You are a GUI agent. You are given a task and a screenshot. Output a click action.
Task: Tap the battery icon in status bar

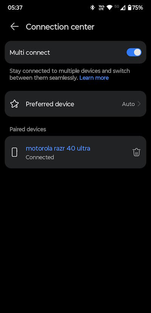[x=129, y=8]
